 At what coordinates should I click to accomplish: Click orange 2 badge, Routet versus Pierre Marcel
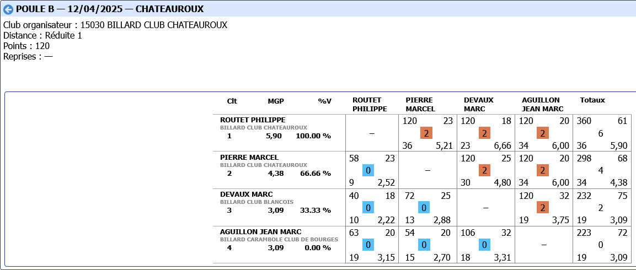pyautogui.click(x=426, y=133)
